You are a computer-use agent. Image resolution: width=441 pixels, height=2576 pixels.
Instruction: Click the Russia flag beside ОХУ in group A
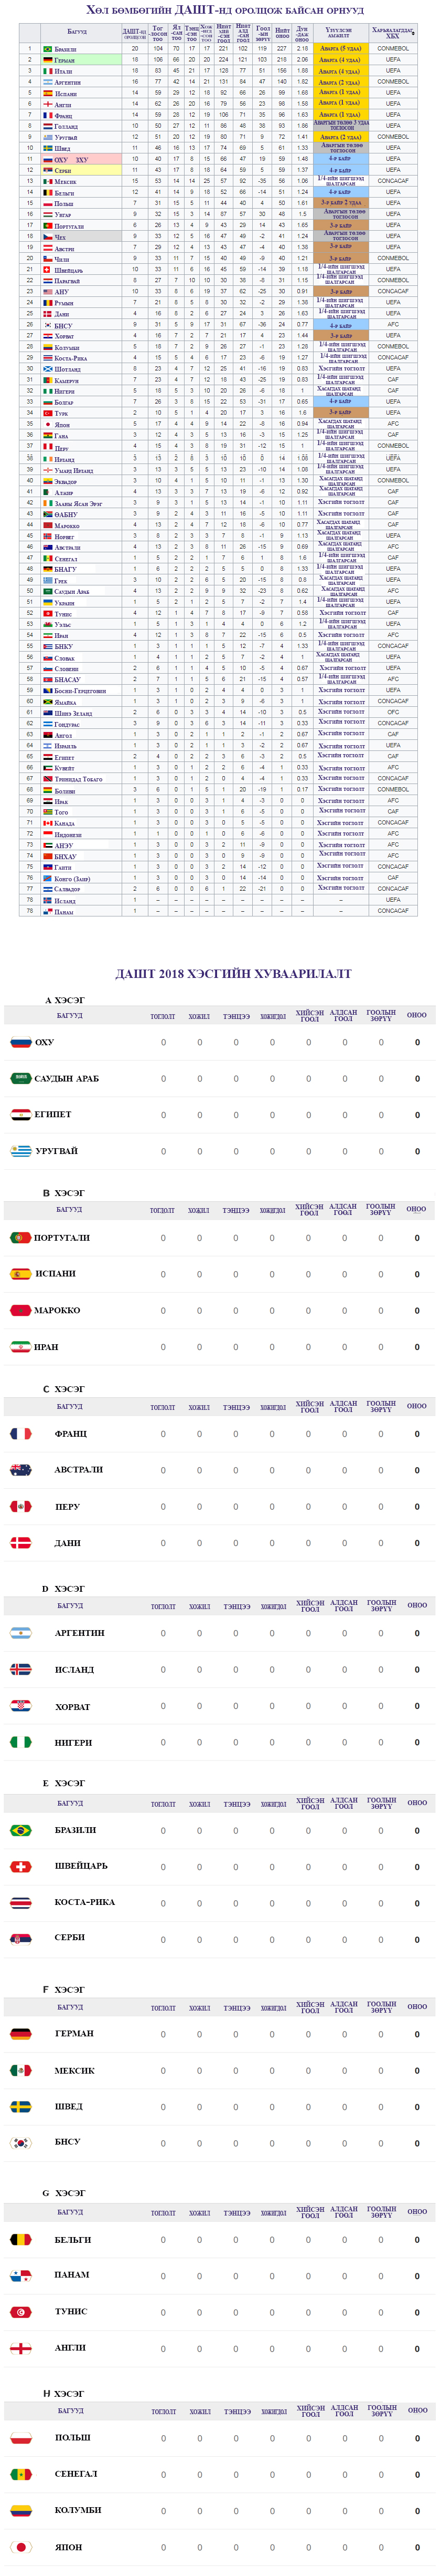20,1042
